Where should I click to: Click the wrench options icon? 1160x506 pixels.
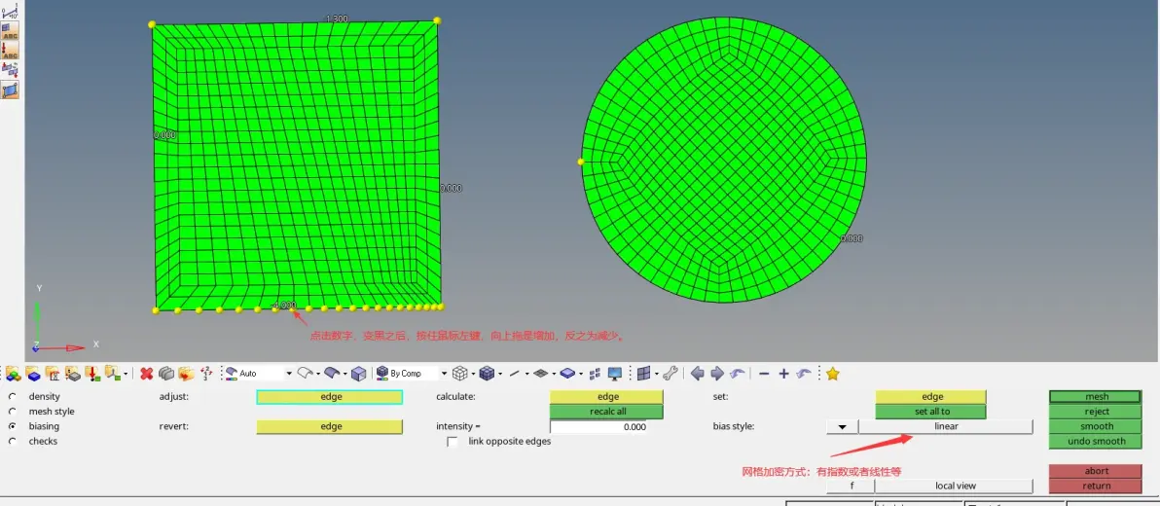coord(670,374)
